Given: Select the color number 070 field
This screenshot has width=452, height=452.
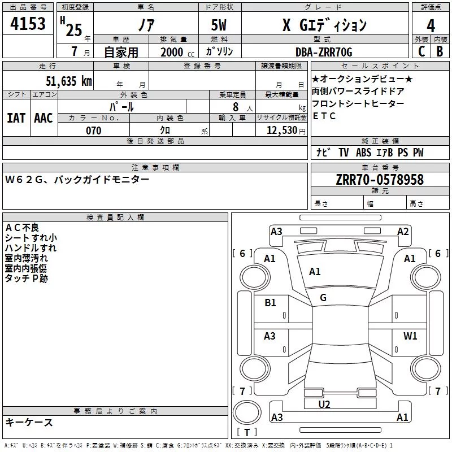Looking at the screenshot, I should (94, 131).
